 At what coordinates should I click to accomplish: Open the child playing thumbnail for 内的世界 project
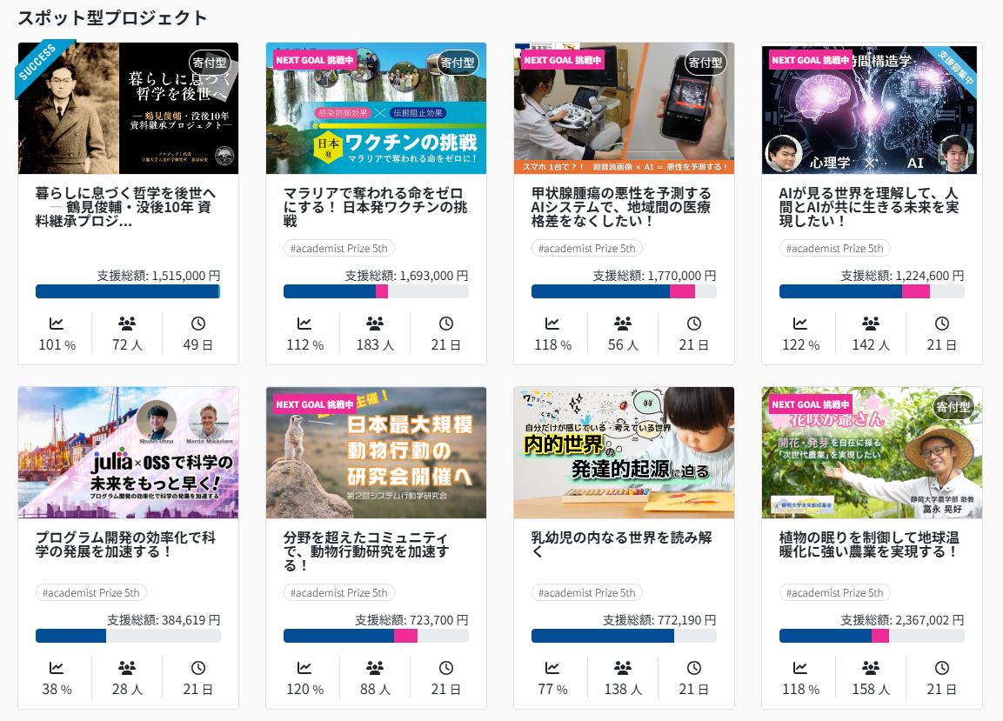[624, 453]
